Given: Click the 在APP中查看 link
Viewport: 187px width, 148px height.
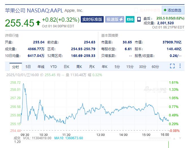Looking at the screenshot, I should click(x=147, y=10).
